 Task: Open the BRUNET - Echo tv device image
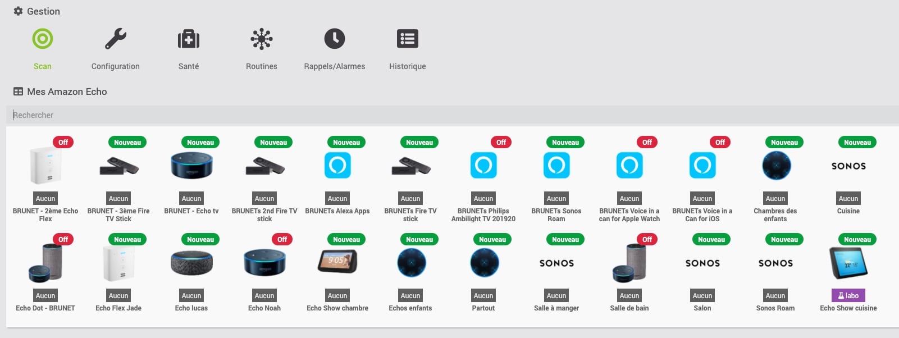pos(191,166)
